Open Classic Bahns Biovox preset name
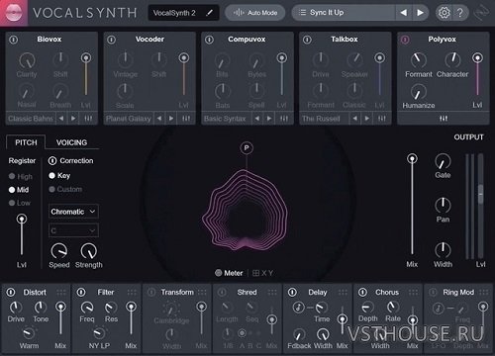Viewport: 495px width, 356px height. (31, 119)
